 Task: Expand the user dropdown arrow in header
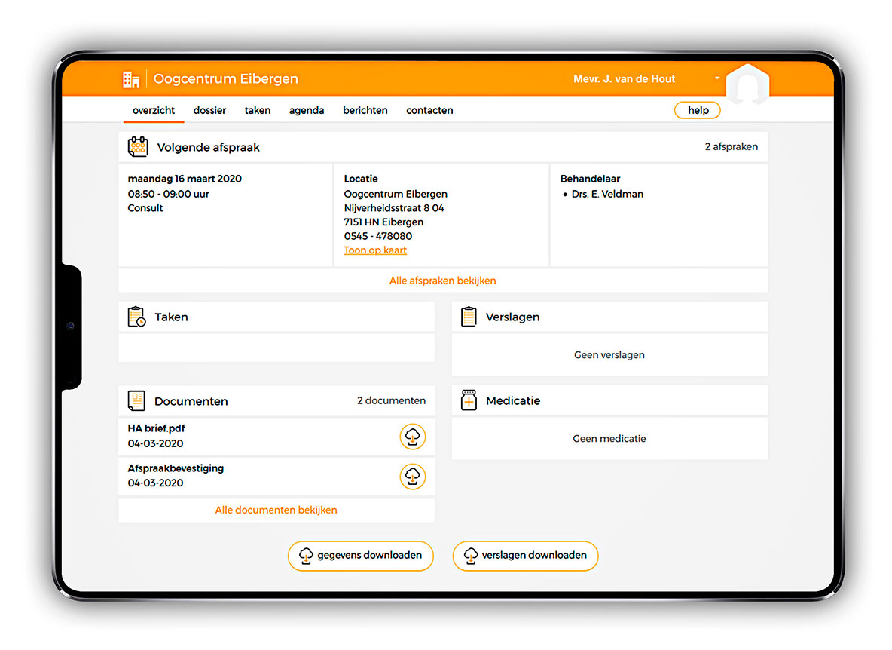pyautogui.click(x=717, y=78)
